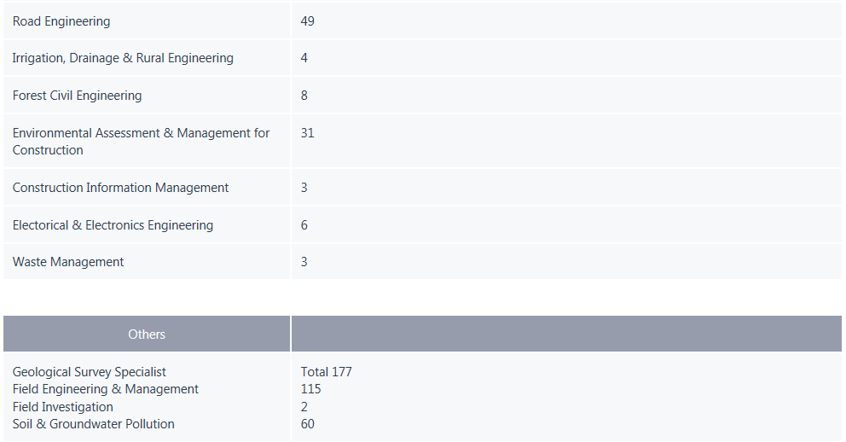
Task: Click Irrigation, Drainage & Rural Engineering text
Action: [123, 58]
